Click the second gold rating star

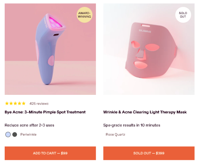(11, 104)
